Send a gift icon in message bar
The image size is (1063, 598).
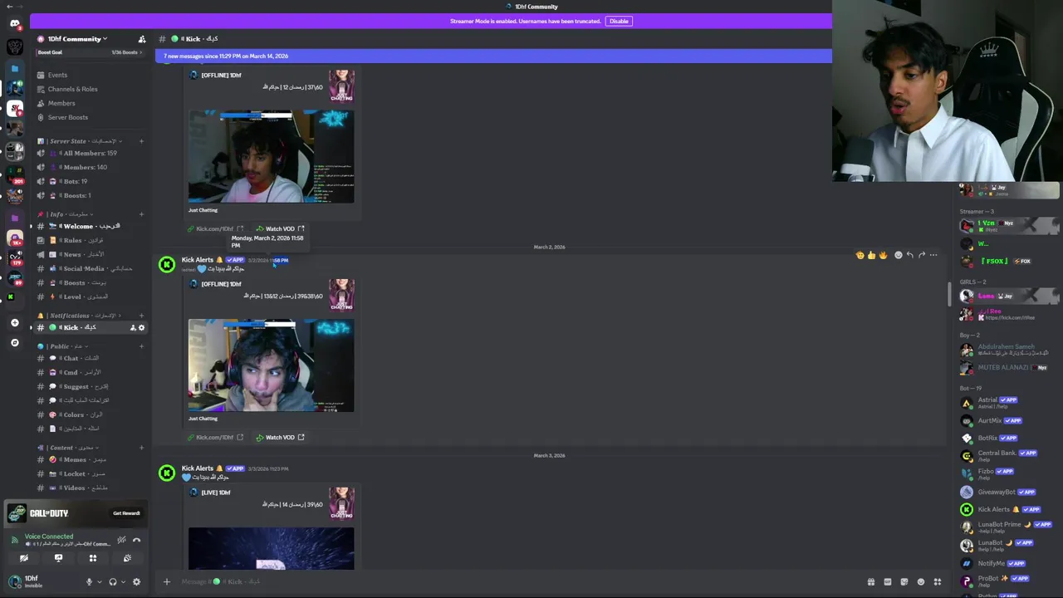870,581
